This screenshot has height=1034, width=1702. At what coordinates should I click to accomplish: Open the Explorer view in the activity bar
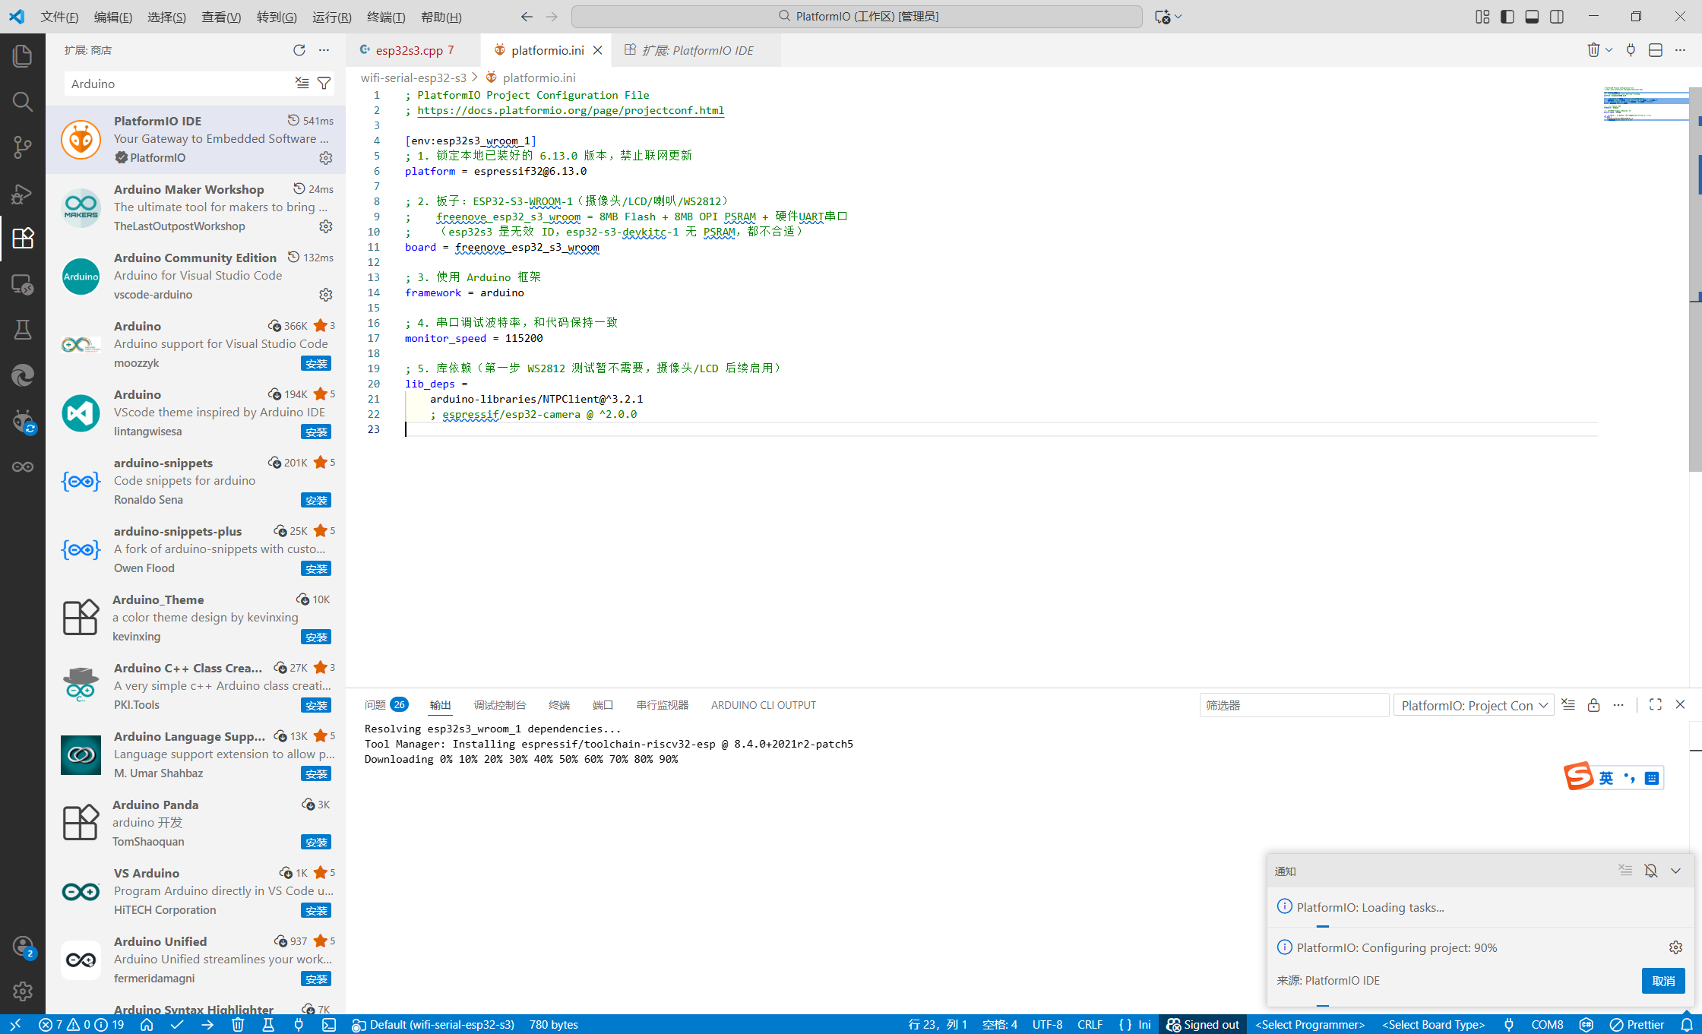(x=23, y=55)
